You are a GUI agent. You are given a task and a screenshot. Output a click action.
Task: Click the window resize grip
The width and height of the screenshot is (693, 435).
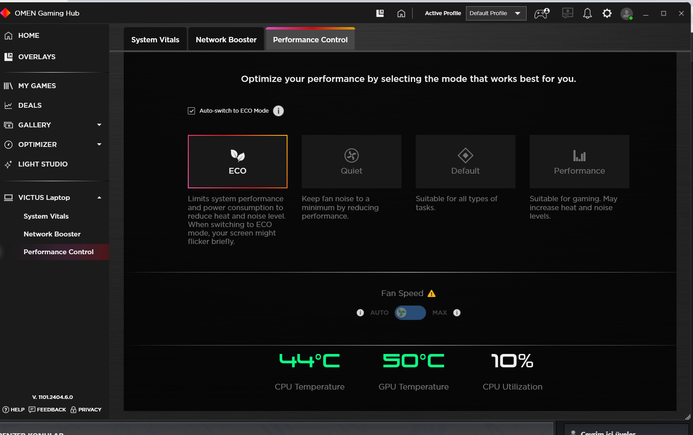(688, 417)
